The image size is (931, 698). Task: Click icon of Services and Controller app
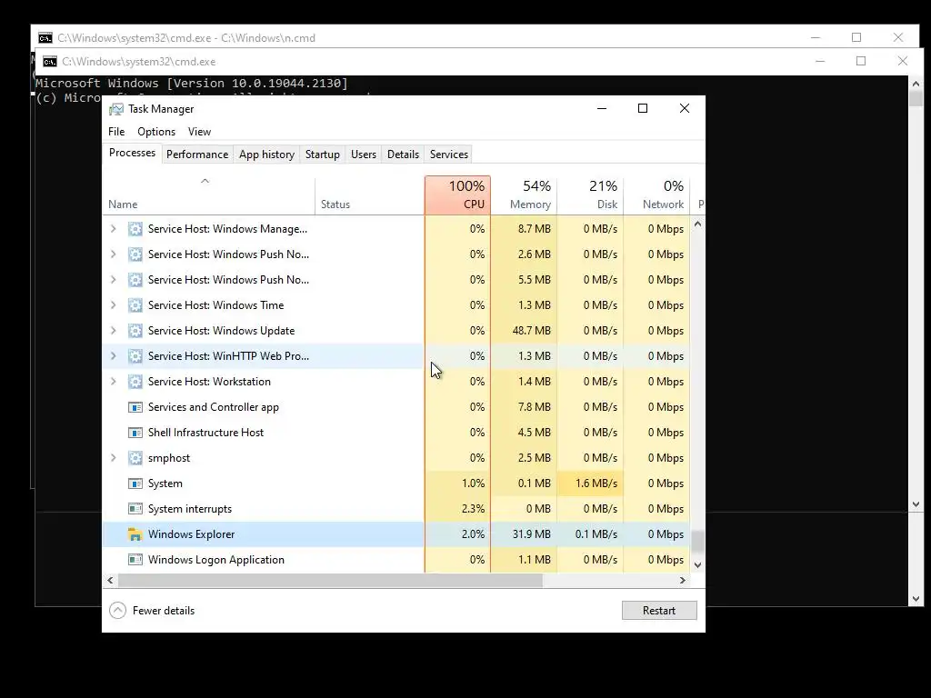[135, 407]
